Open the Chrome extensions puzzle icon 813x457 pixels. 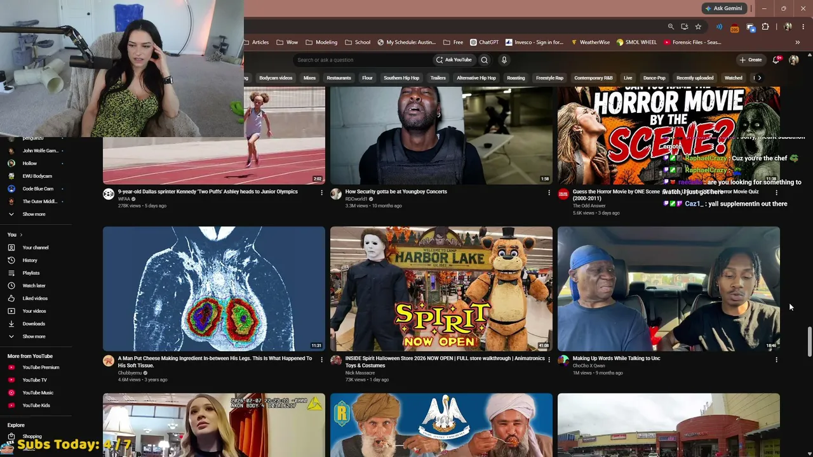(765, 27)
